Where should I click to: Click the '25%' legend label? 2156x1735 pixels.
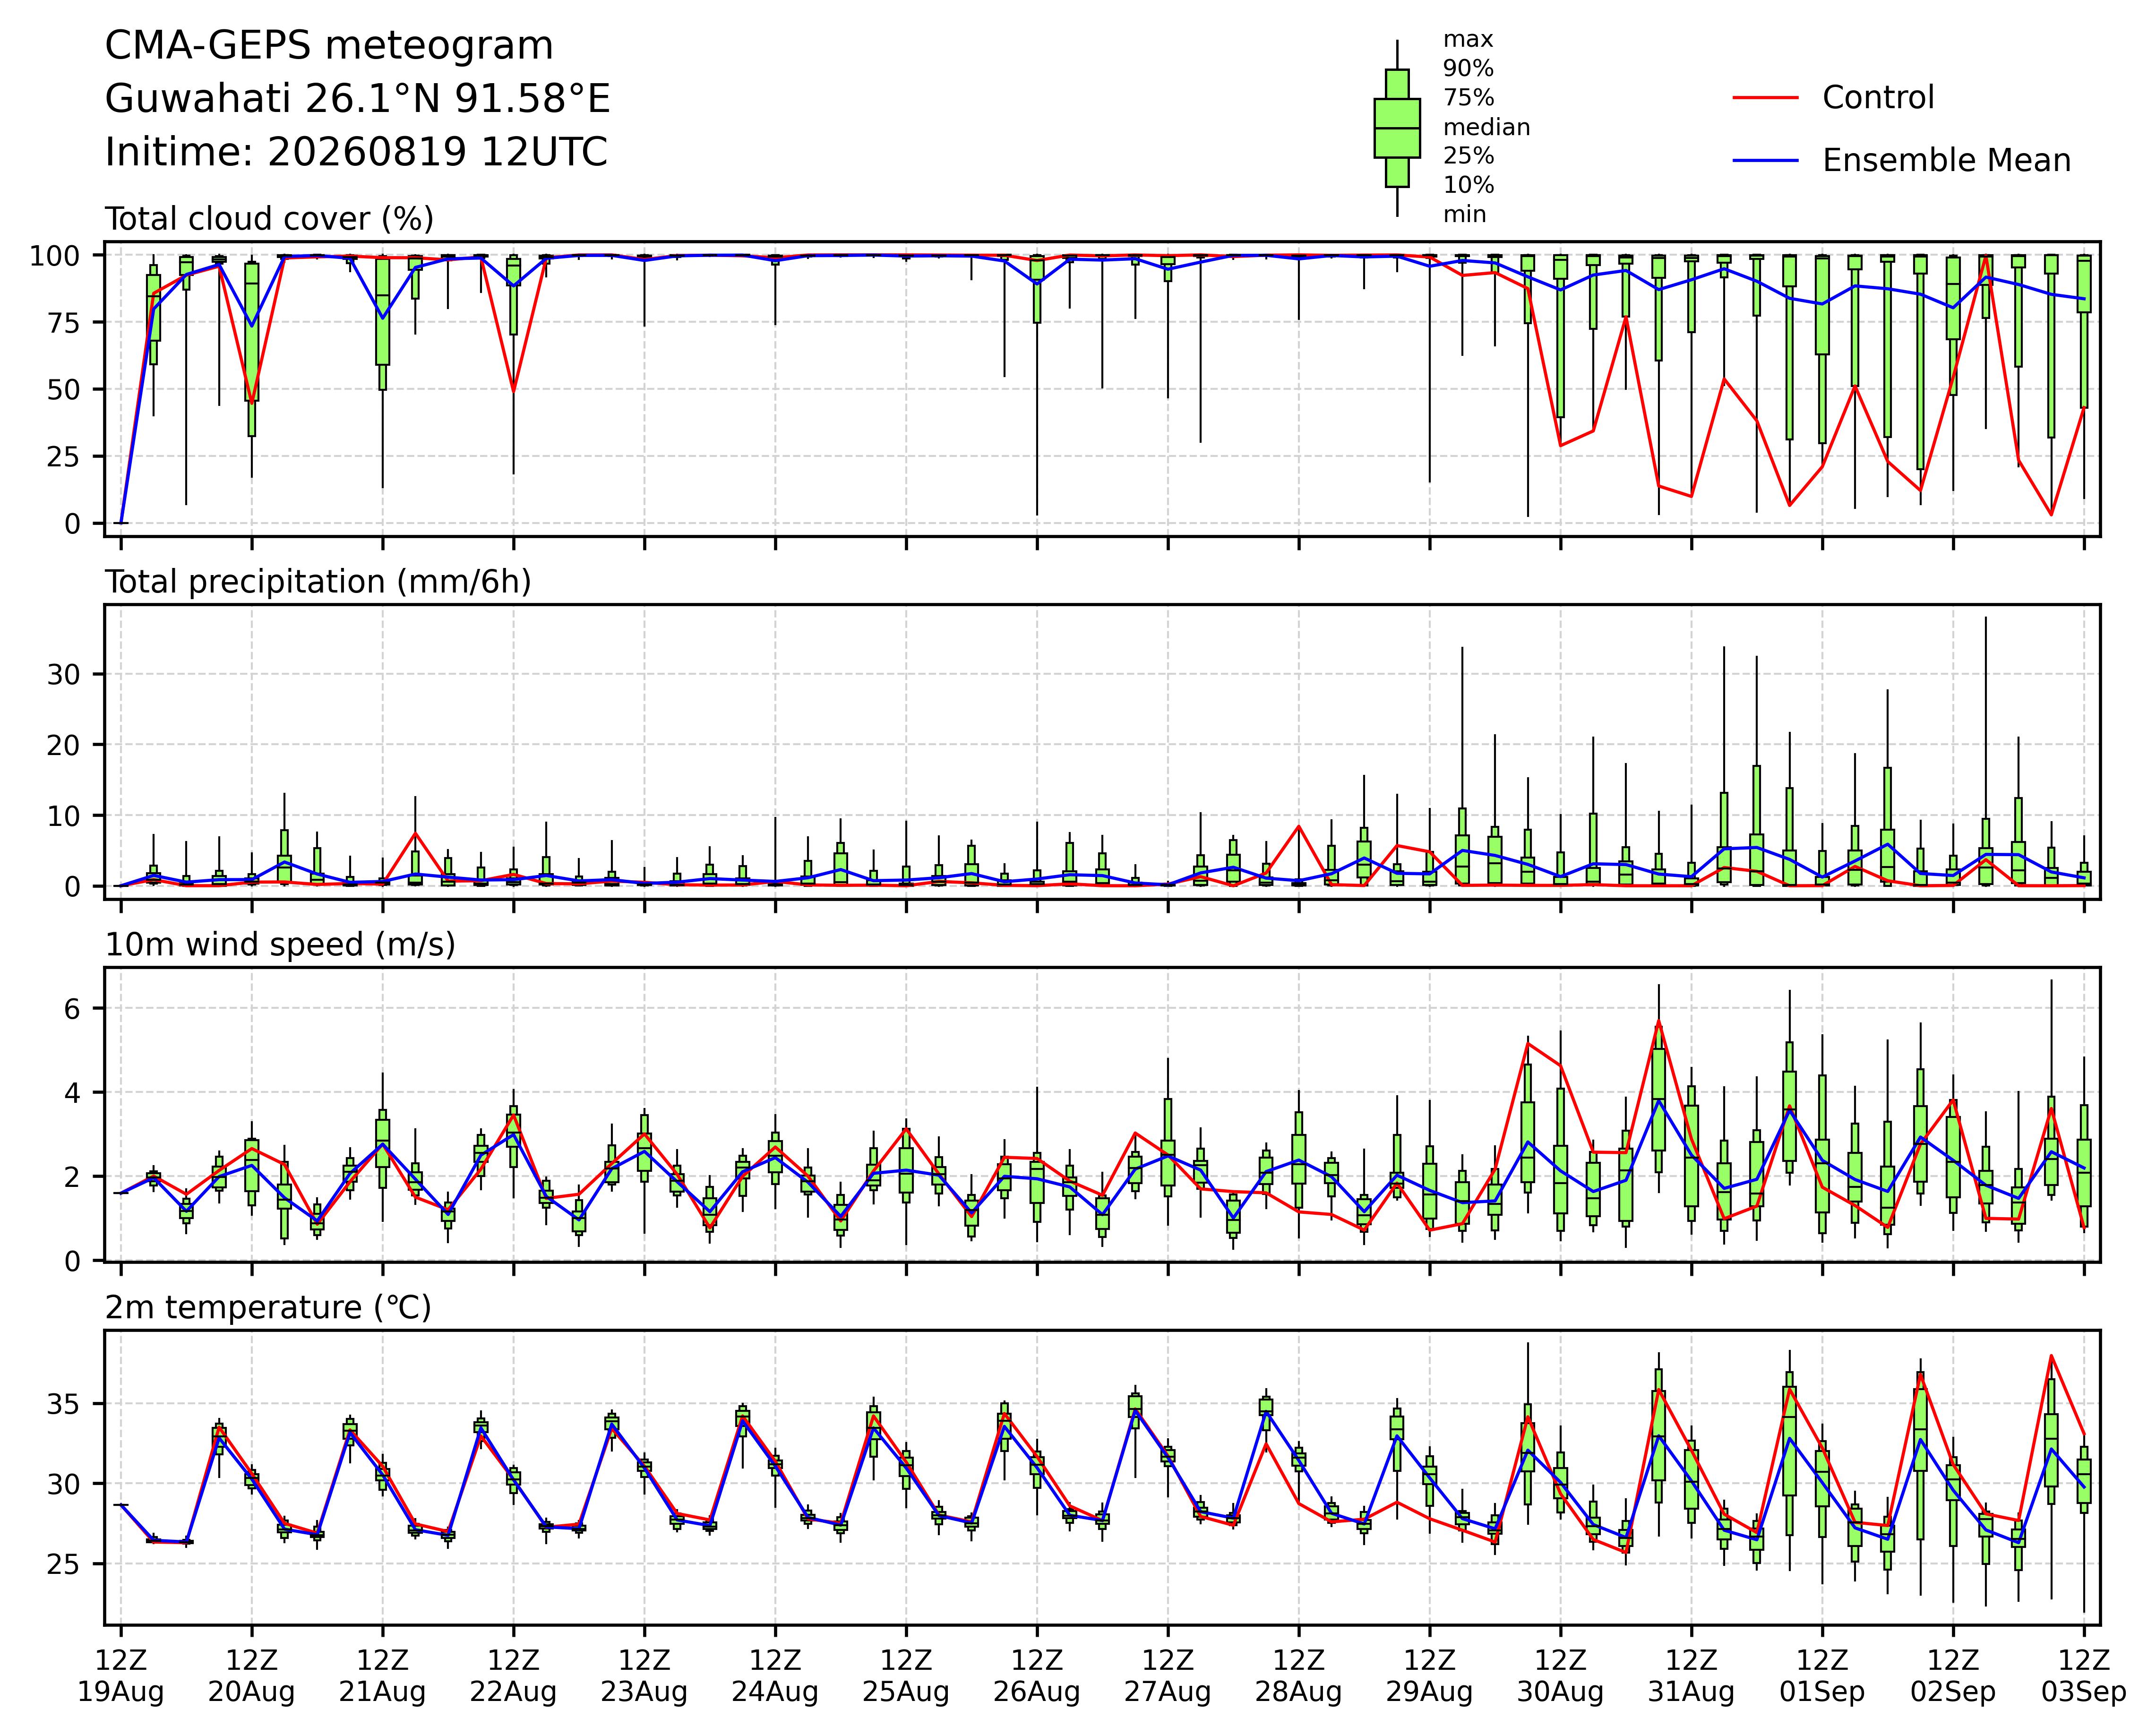click(1468, 156)
